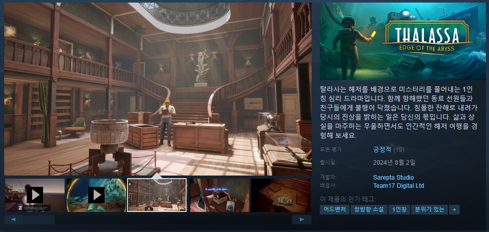Click the Thalassa Edge of the Abyss header image
Screen dimensions: 489x232
(402, 41)
